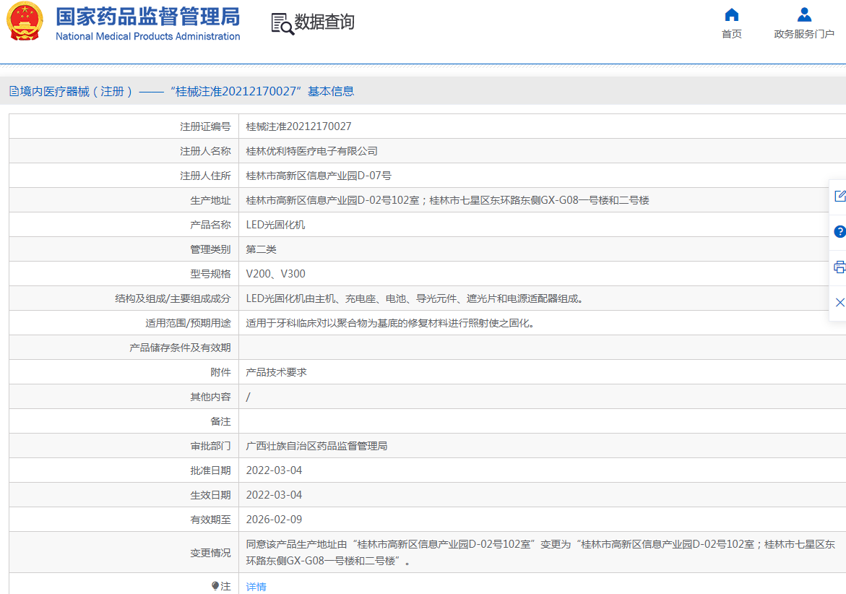Click the 产品名称 label cell

coord(124,225)
